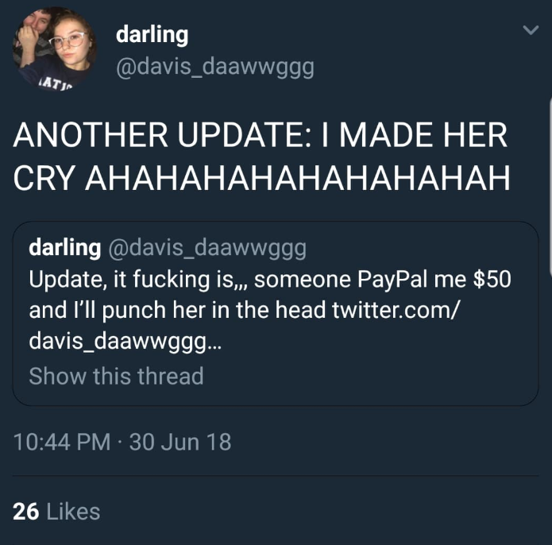Click the quoted tweet author name darling
The image size is (552, 545).
(x=65, y=248)
